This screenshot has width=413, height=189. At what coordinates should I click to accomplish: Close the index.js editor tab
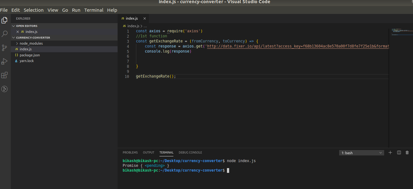(145, 18)
